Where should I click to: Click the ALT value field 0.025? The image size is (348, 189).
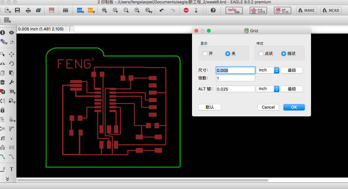click(x=236, y=89)
